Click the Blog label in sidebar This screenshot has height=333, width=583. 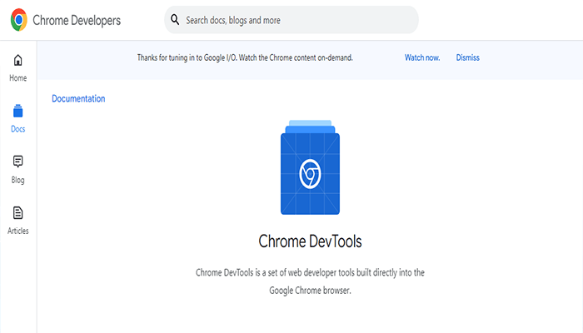point(17,180)
